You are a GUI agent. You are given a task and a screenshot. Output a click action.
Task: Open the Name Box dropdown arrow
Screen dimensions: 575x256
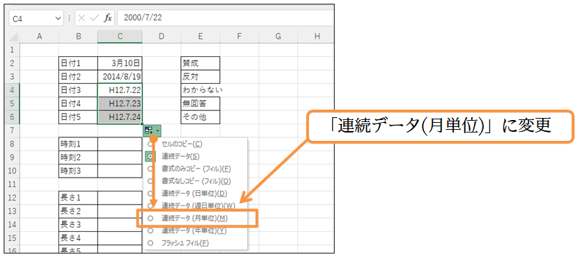pyautogui.click(x=58, y=18)
